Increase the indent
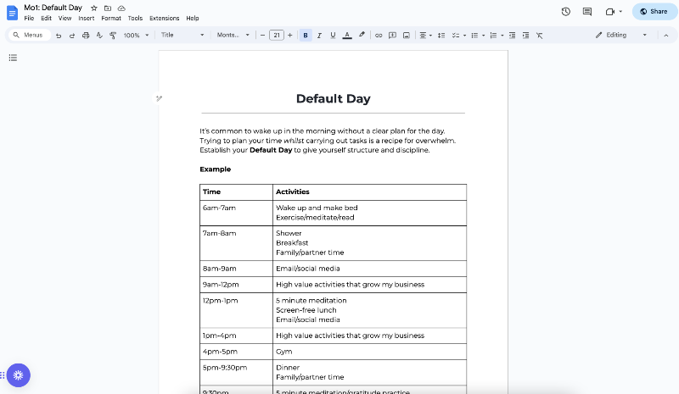Screen dimensions: 679x394 coord(525,36)
